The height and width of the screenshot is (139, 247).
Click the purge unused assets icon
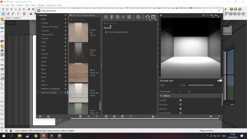click(x=153, y=116)
